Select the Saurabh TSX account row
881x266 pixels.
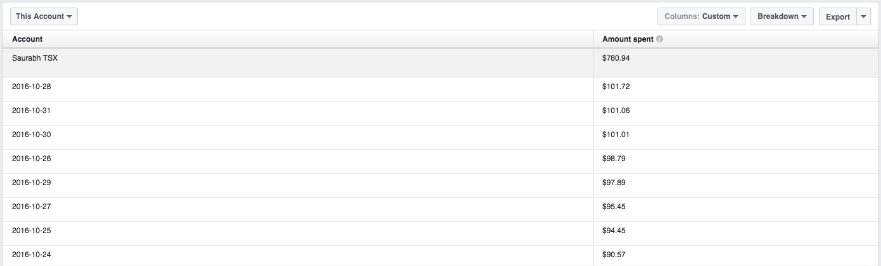440,63
